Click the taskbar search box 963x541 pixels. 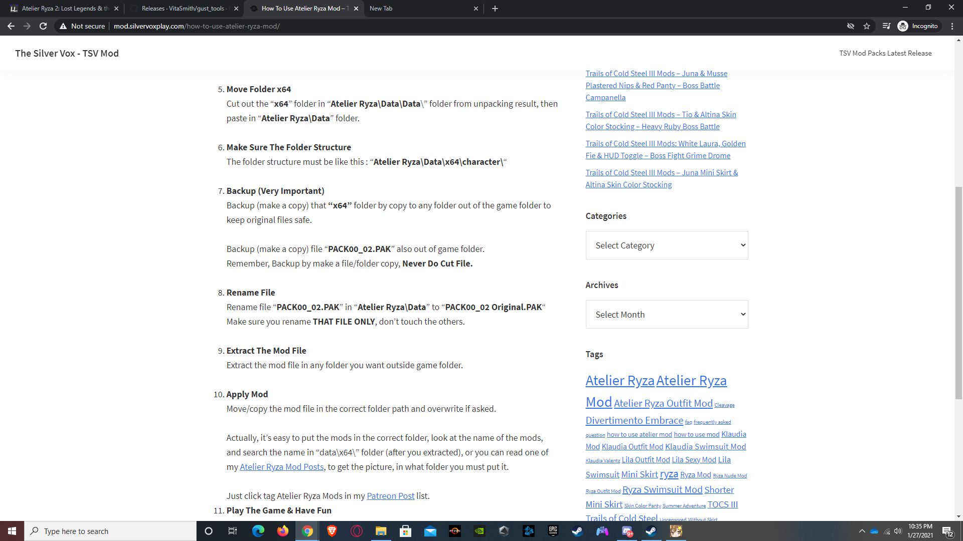point(110,531)
